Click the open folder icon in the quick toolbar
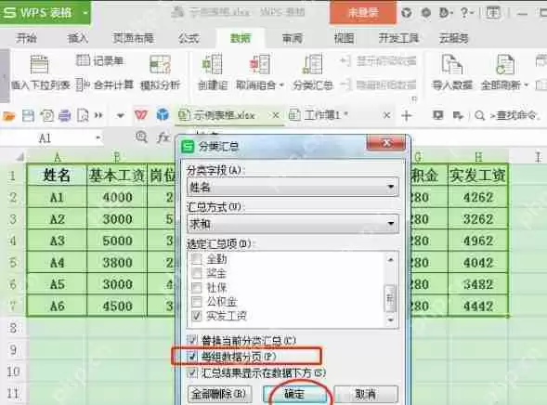 9,115
